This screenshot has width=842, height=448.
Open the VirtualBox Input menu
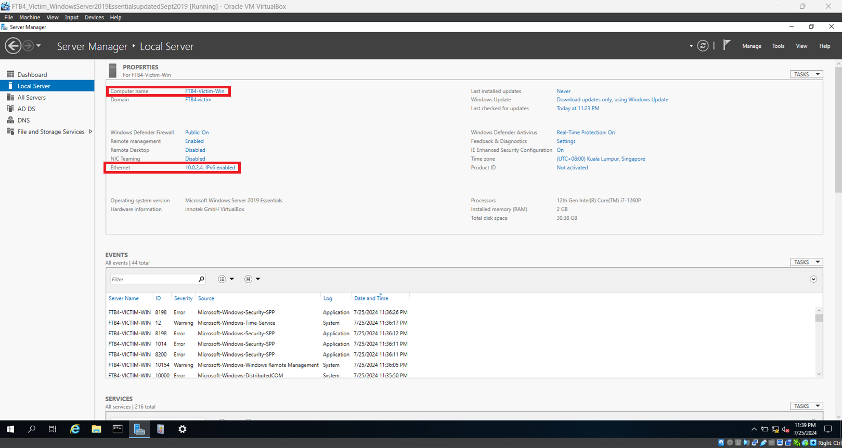click(x=72, y=17)
